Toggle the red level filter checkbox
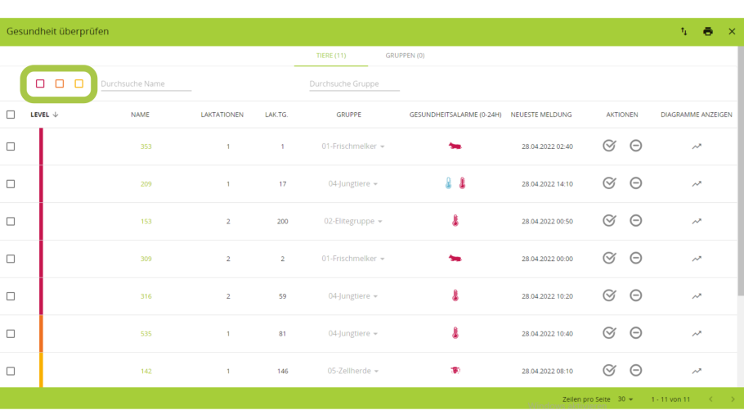Image resolution: width=744 pixels, height=419 pixels. click(x=40, y=83)
